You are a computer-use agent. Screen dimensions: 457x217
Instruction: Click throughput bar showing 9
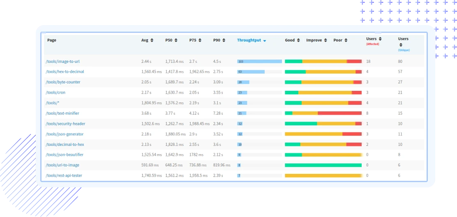239,155
